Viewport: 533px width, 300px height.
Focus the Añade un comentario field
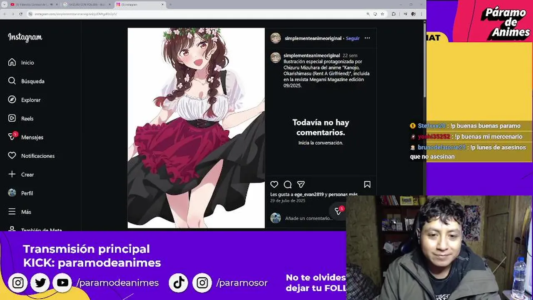308,218
